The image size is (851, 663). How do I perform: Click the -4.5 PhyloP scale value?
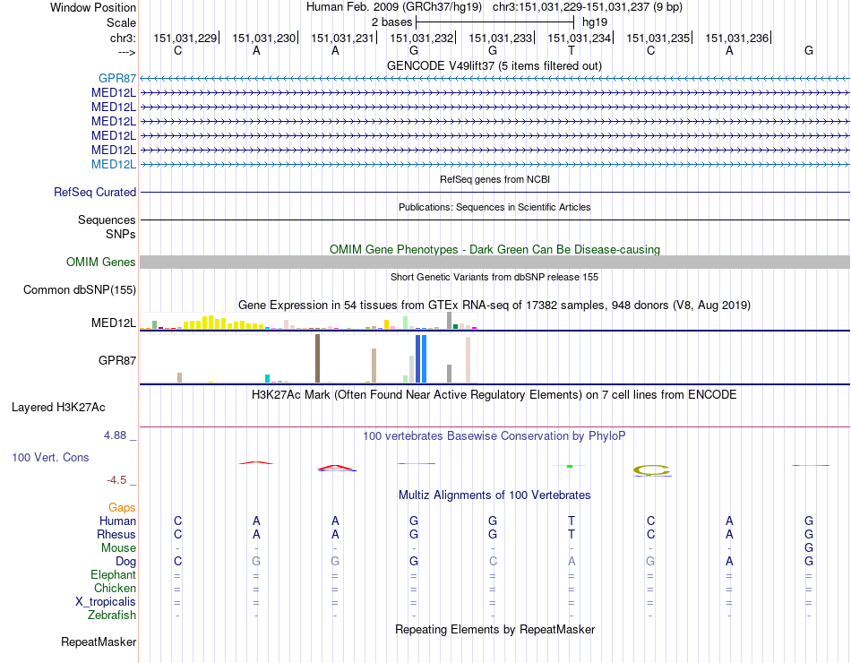point(116,480)
